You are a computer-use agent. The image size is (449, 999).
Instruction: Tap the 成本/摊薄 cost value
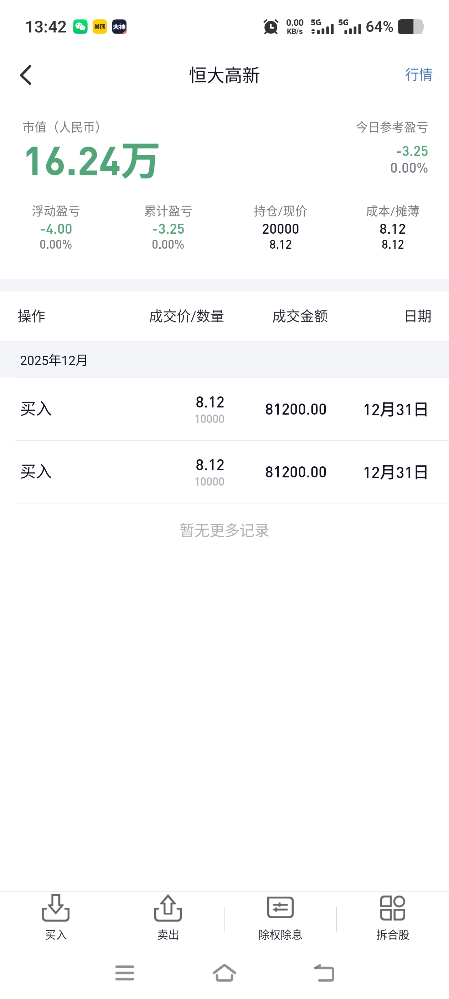392,229
